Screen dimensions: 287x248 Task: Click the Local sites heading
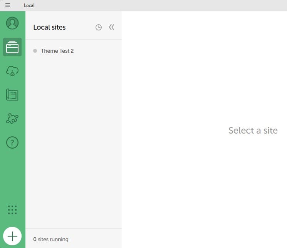[49, 27]
